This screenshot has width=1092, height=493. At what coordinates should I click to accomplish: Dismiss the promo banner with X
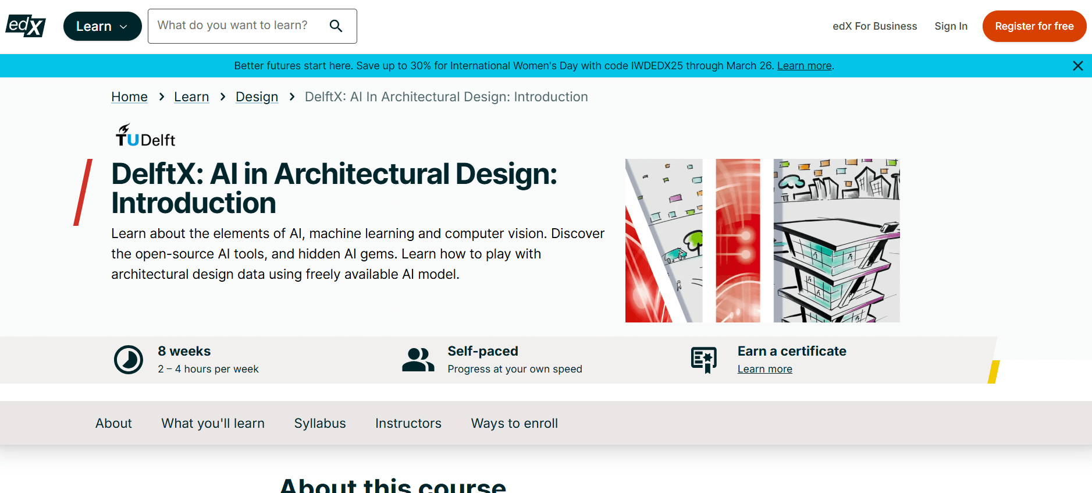[x=1077, y=66]
